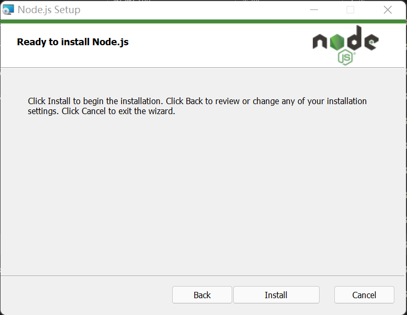Click the empty gray dialog body area

pos(203,195)
